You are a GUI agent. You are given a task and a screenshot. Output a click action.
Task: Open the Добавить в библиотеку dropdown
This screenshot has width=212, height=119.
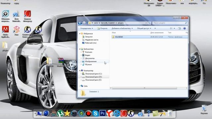(x=122, y=28)
